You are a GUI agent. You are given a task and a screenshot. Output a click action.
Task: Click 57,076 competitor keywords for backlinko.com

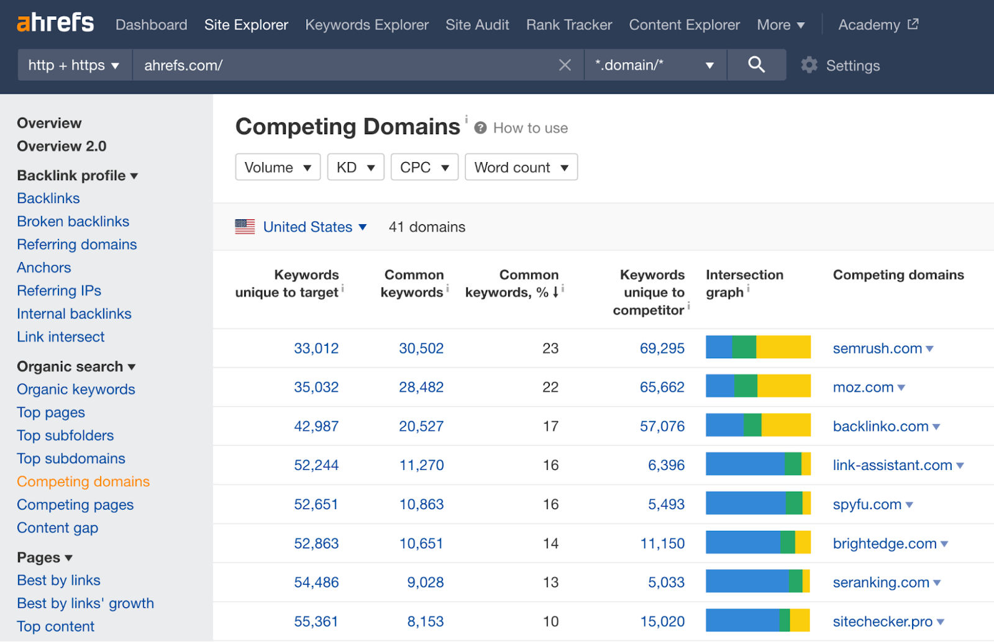(x=662, y=427)
